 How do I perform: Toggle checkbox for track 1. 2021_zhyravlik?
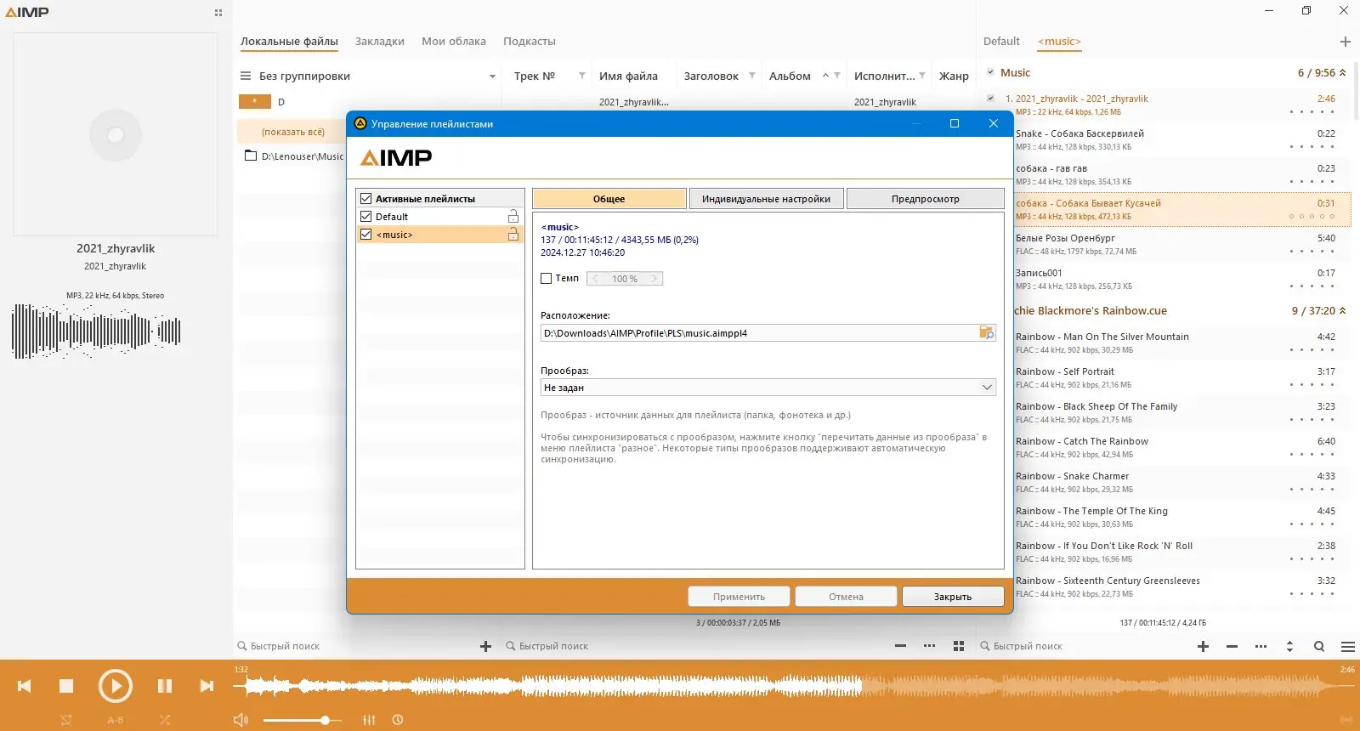coord(990,99)
